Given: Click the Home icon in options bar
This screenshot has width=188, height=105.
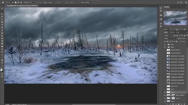Looking at the screenshot, I should [3, 2].
